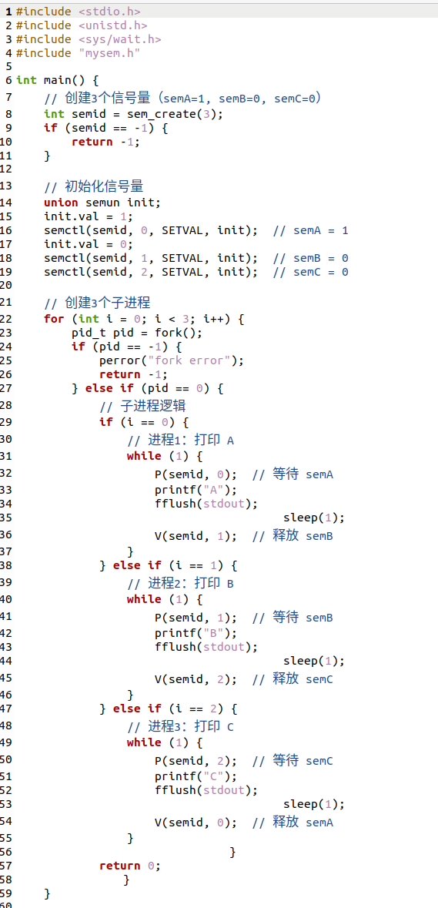Click the '} else if (pid == 0) {' line

pyautogui.click(x=148, y=389)
